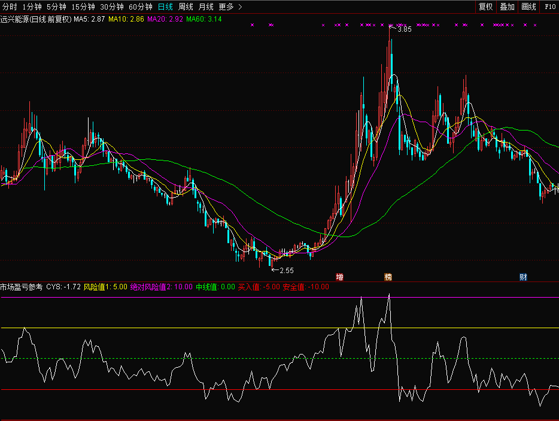This screenshot has width=559, height=421.
Task: Click the 画线 drawing button
Action: (528, 7)
